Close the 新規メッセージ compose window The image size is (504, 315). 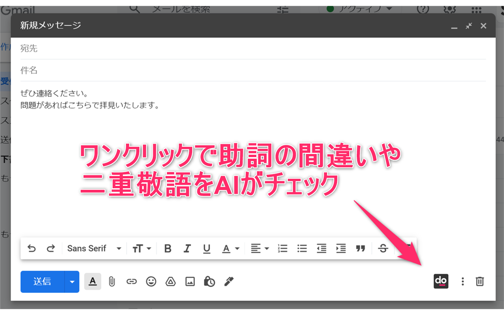[x=484, y=26]
